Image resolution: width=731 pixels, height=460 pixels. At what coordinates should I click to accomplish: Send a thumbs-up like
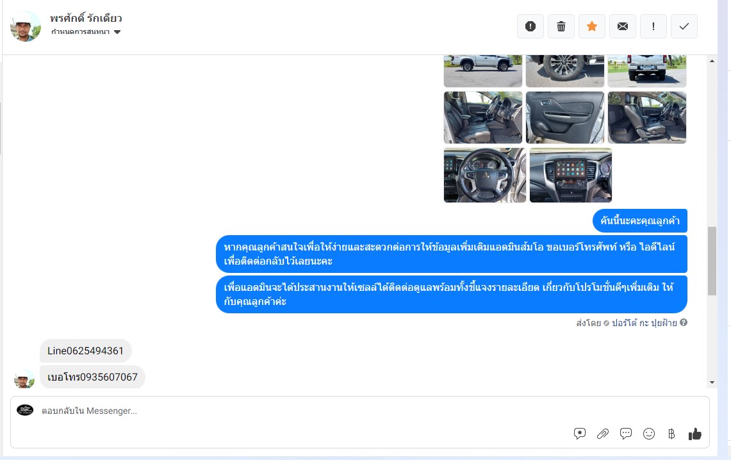pos(694,434)
